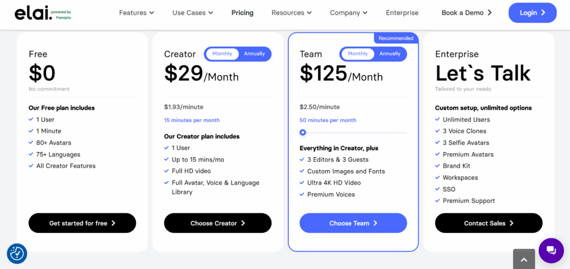
Task: Switch Team plan billing to Annually
Action: tap(390, 54)
